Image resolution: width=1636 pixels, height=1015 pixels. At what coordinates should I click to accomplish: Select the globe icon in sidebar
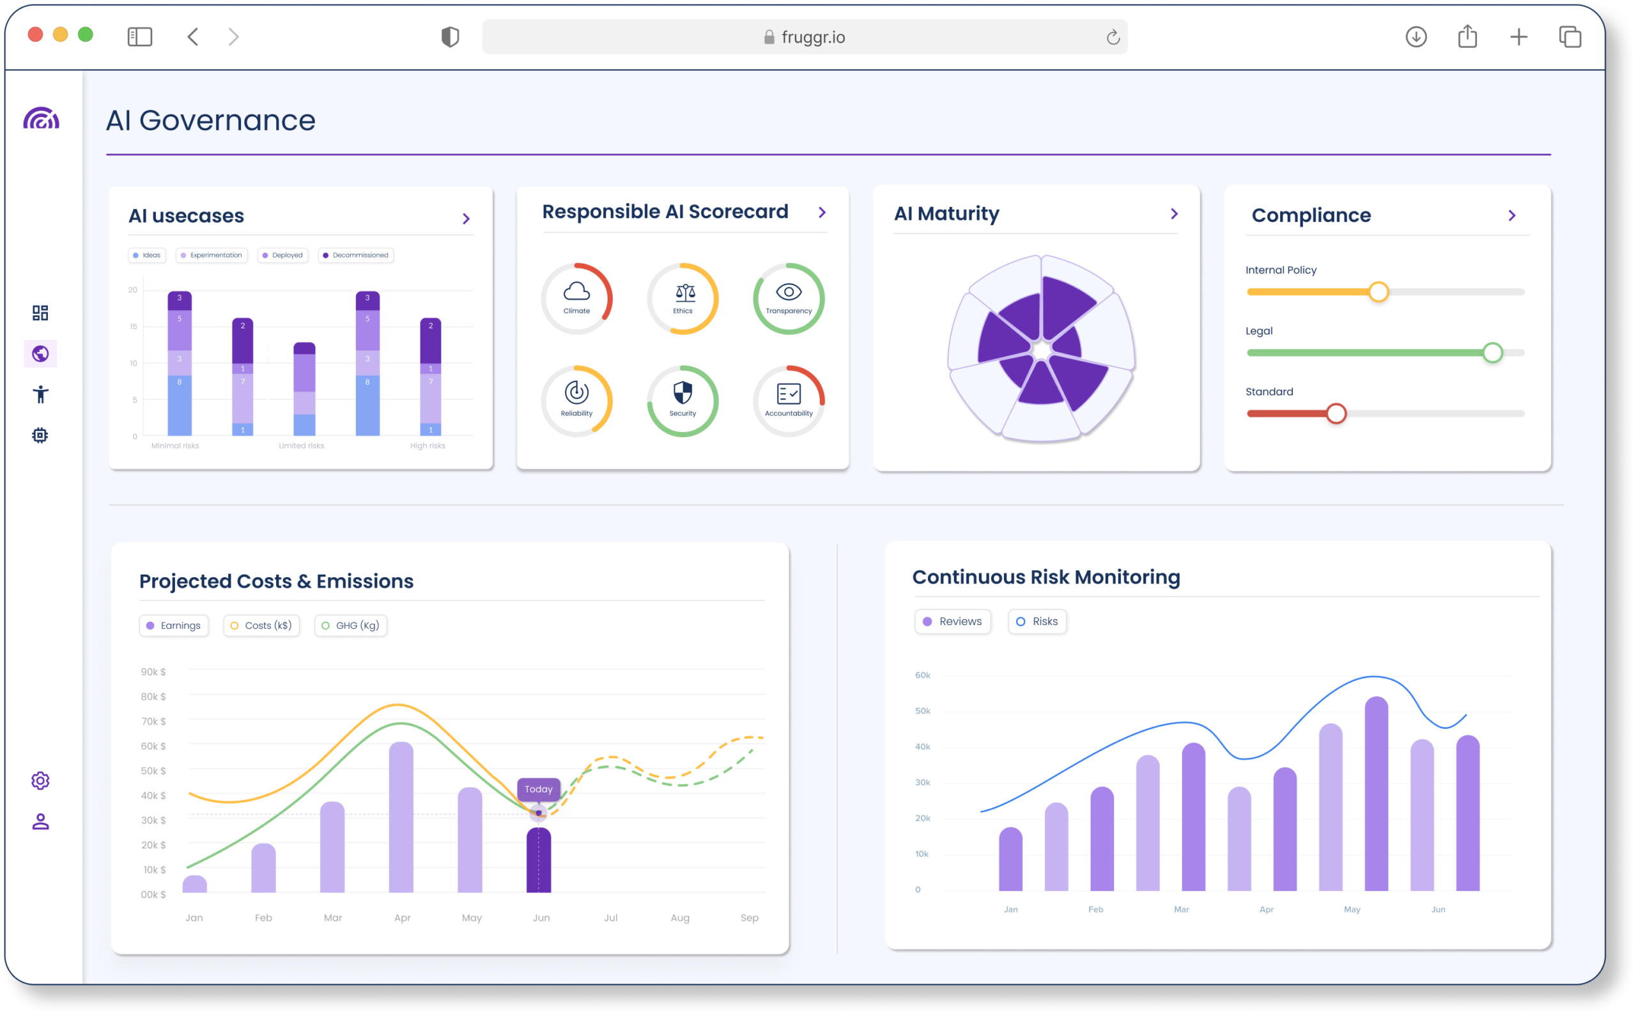point(40,353)
